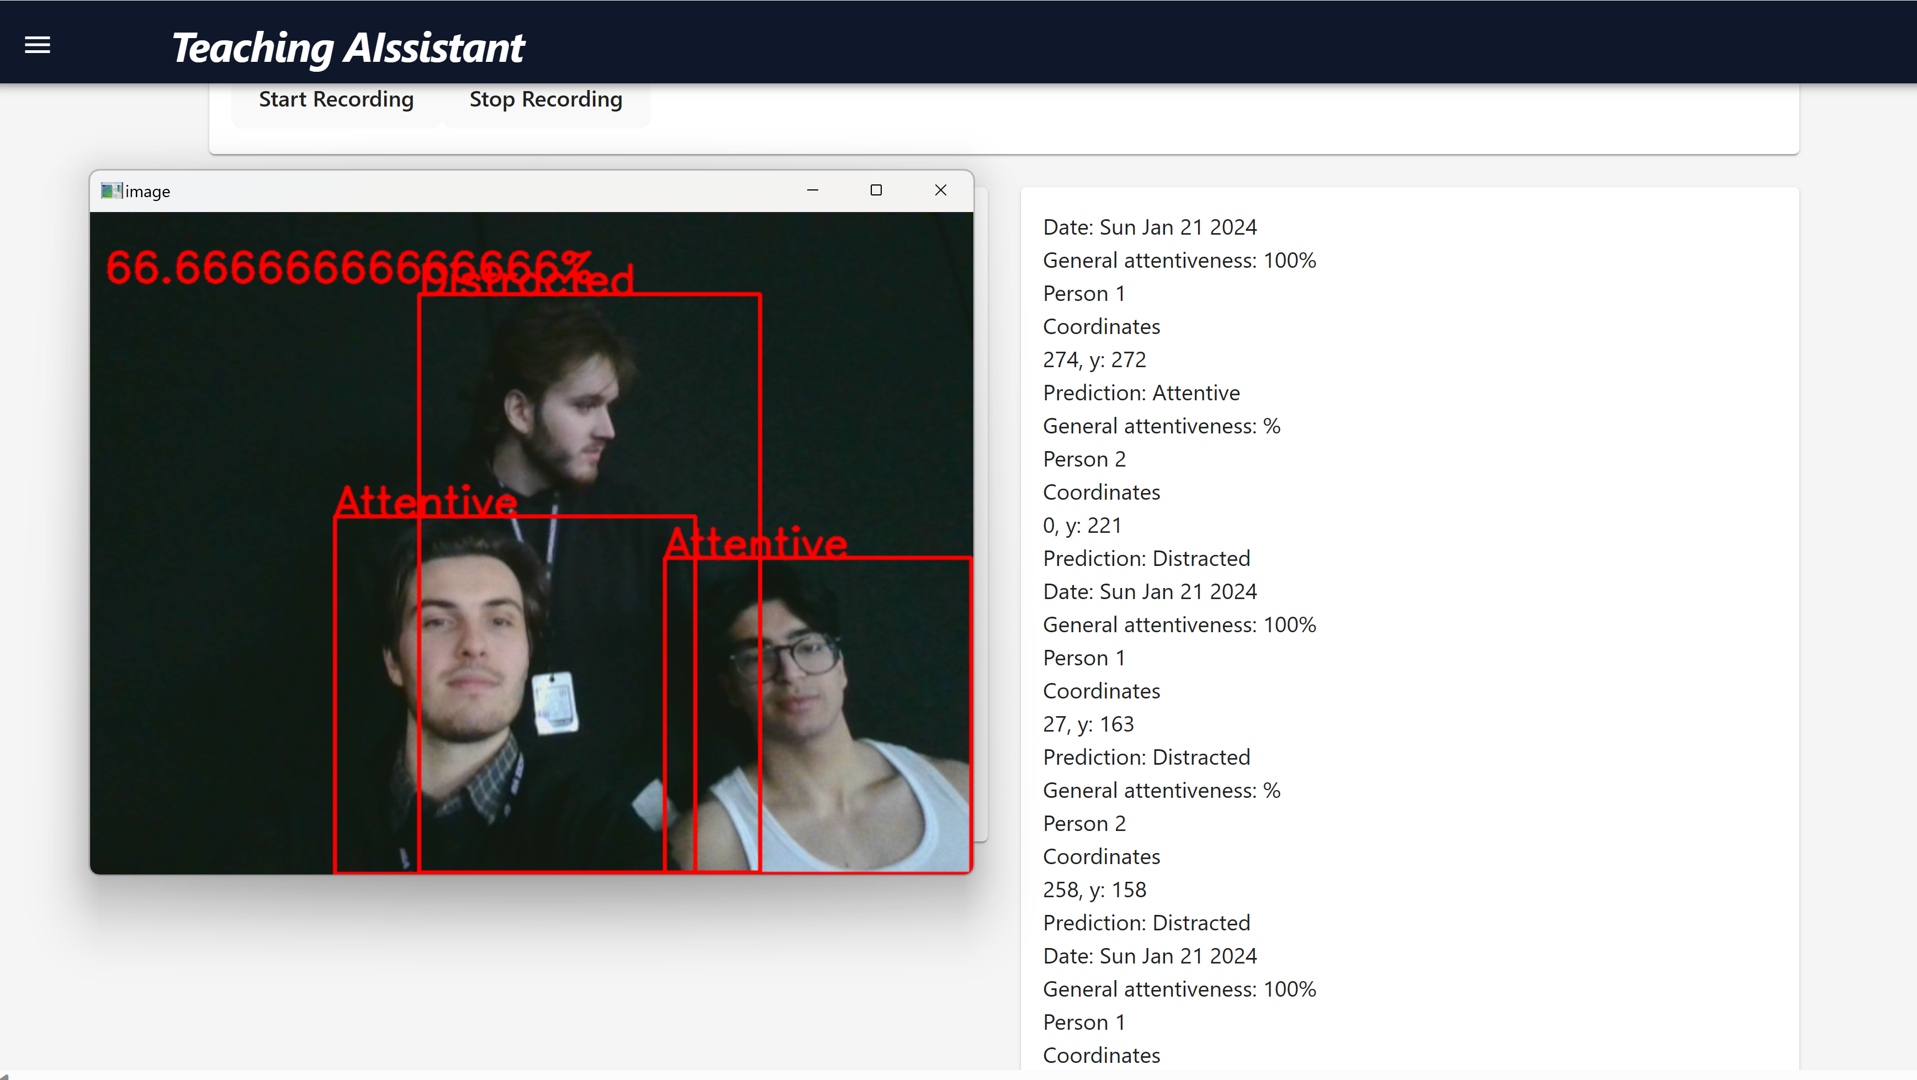
Task: Click Start Recording button
Action: [336, 100]
